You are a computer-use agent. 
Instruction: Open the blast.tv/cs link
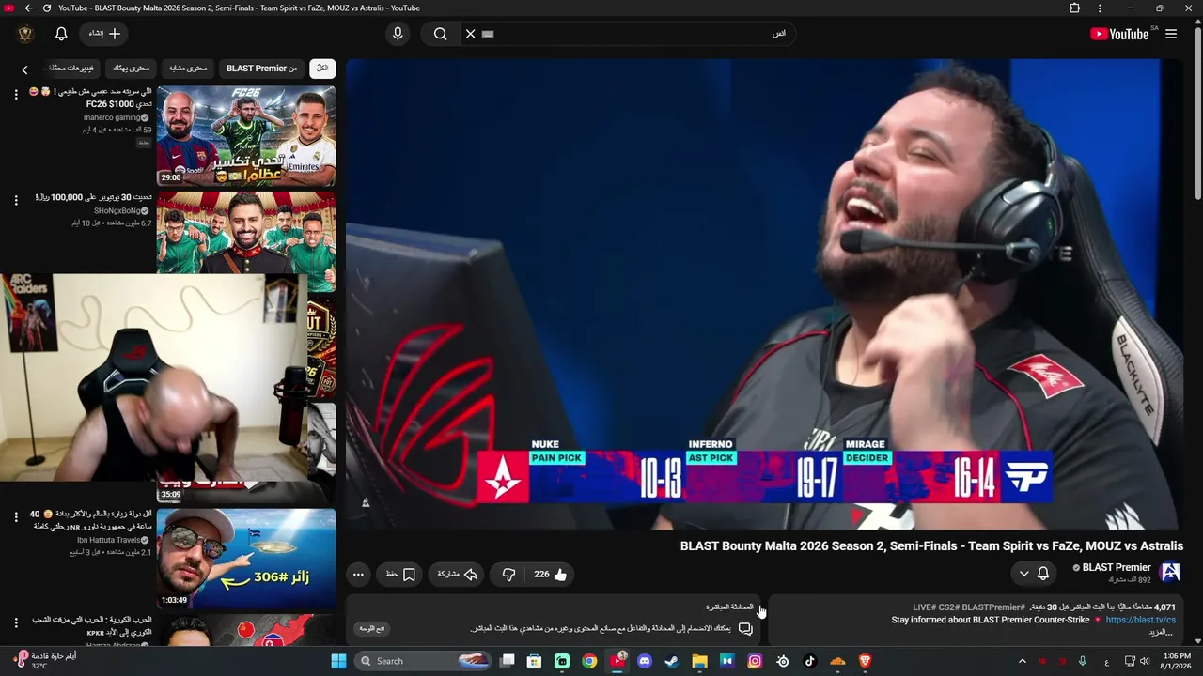coord(1140,620)
